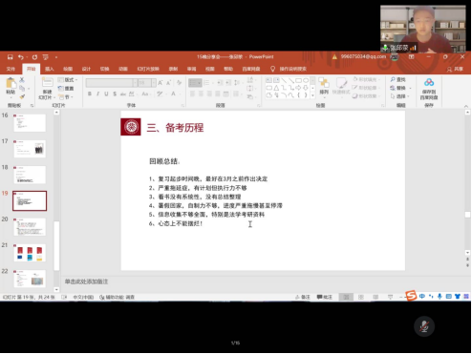Open the font name dropdown

click(x=135, y=83)
